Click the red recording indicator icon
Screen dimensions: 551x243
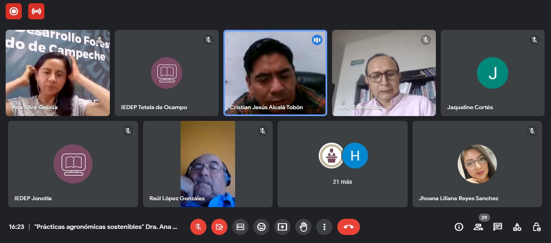pos(13,11)
